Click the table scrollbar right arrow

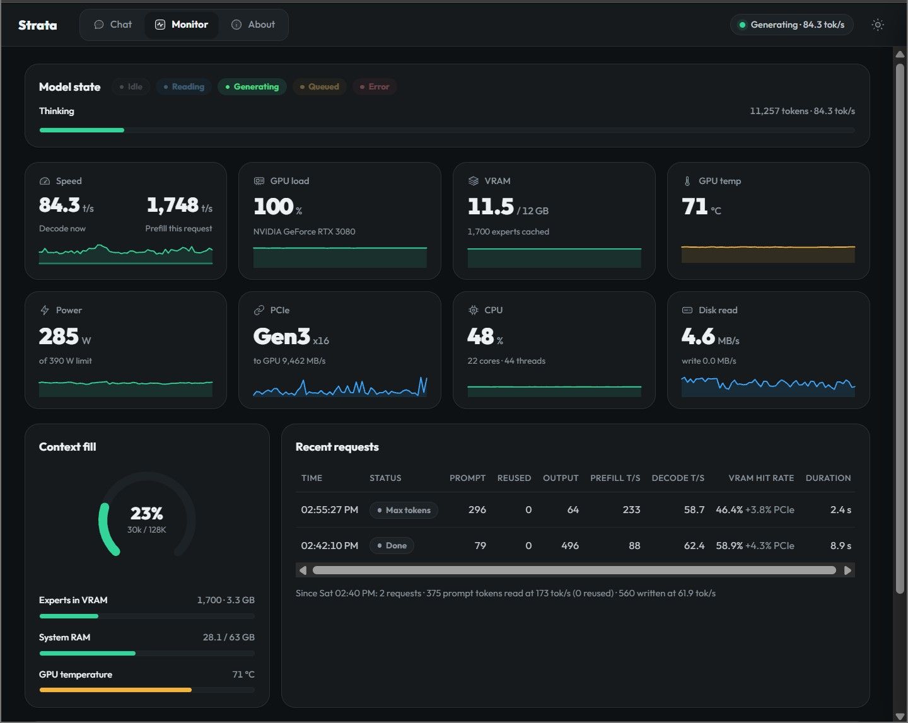click(x=848, y=570)
